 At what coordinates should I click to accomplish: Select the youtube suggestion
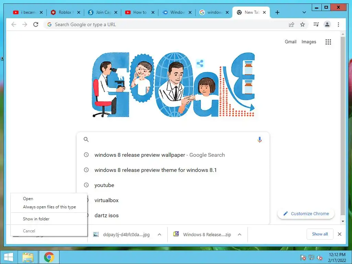(x=173, y=185)
